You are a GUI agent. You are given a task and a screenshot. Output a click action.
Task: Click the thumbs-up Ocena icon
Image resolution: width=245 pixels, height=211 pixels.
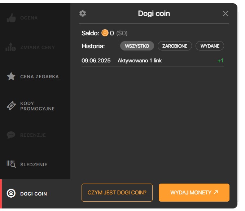[x=11, y=18]
